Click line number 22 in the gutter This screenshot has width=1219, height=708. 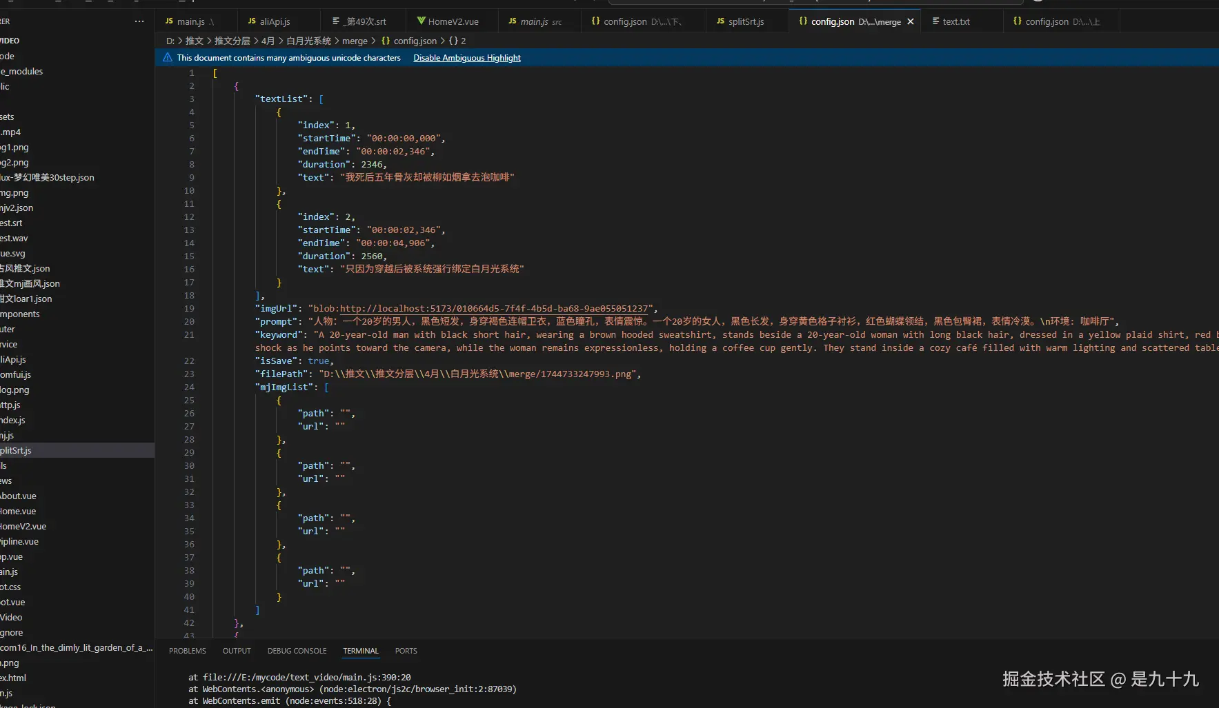(189, 361)
